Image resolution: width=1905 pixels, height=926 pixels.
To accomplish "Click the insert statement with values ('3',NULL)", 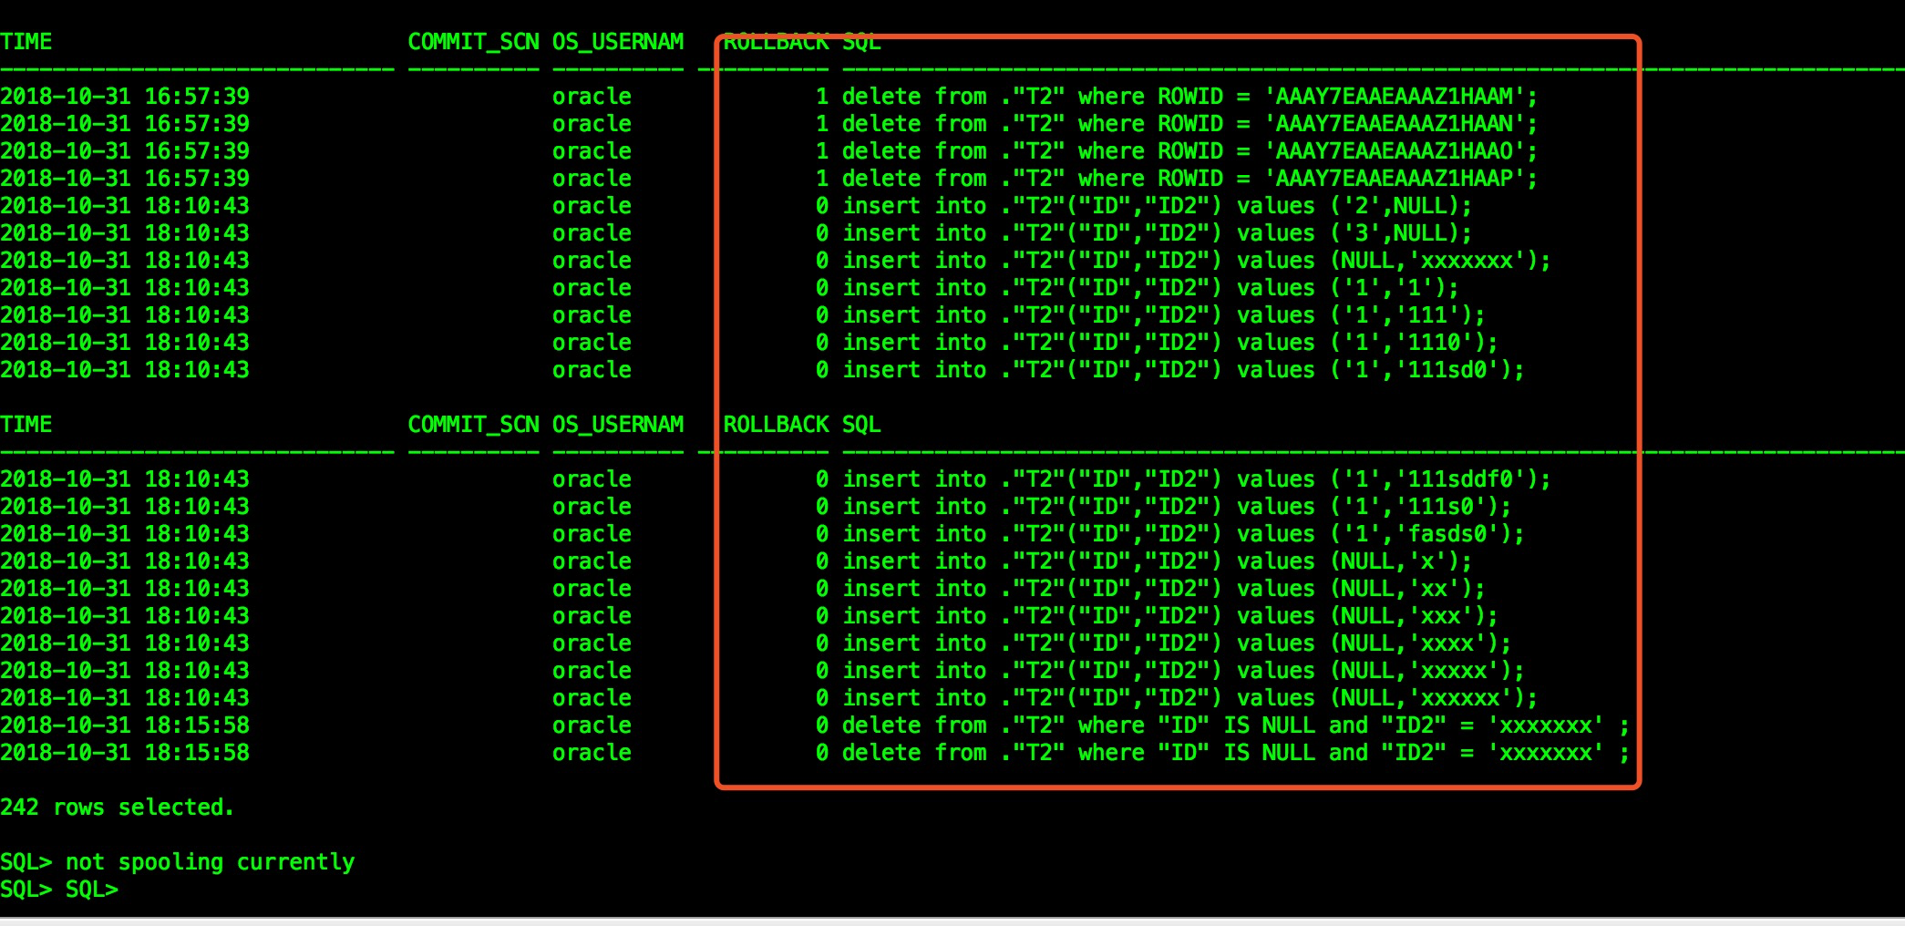I will (x=1157, y=233).
